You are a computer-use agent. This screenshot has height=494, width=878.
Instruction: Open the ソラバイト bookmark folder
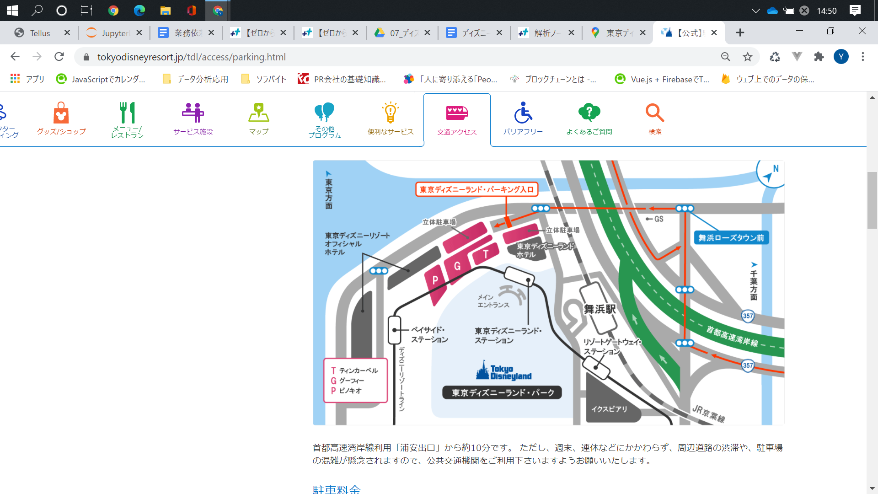click(264, 79)
